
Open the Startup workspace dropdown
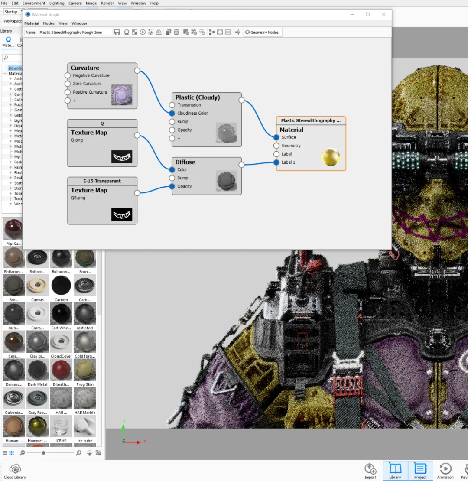pos(13,12)
